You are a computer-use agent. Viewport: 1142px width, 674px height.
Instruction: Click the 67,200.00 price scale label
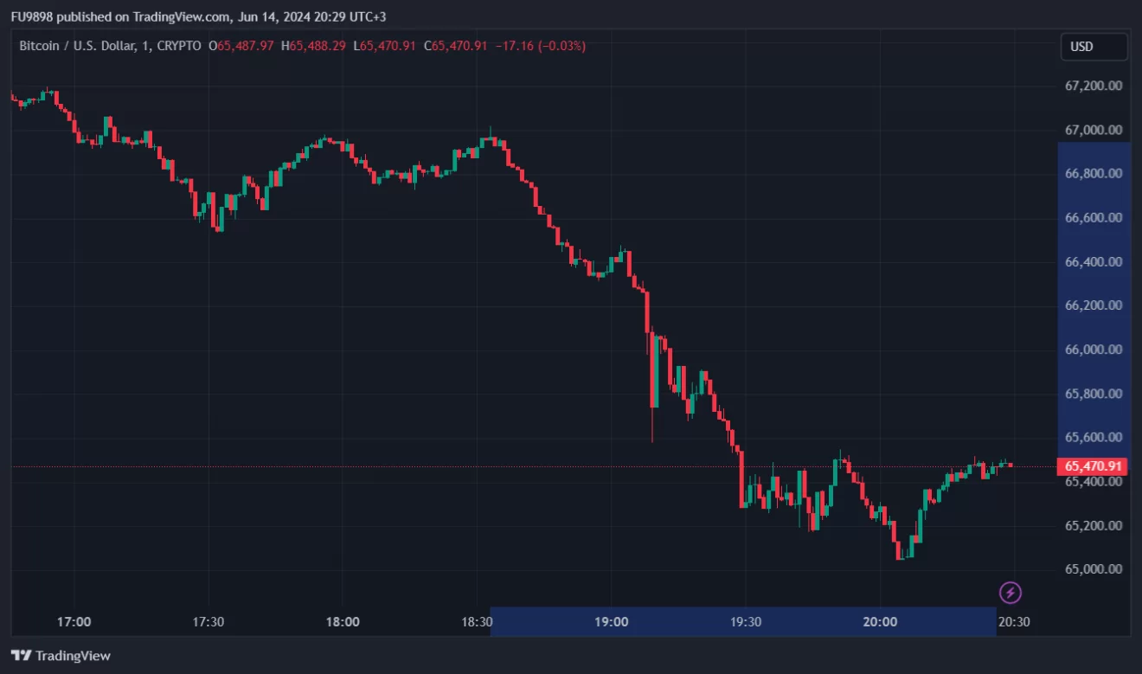[1094, 86]
